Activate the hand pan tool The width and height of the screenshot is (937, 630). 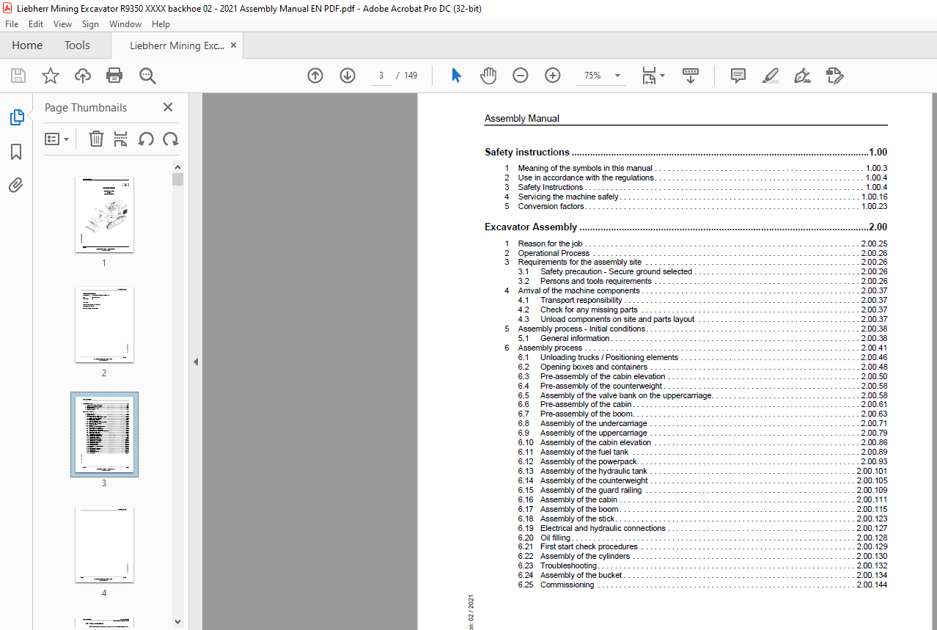(x=488, y=76)
